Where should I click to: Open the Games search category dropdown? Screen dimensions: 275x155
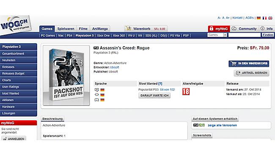[x=217, y=35]
